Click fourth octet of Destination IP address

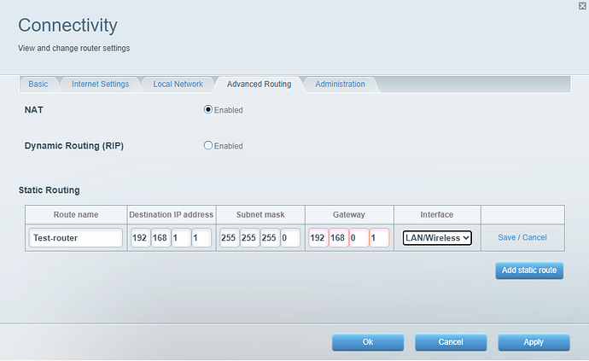coord(201,238)
